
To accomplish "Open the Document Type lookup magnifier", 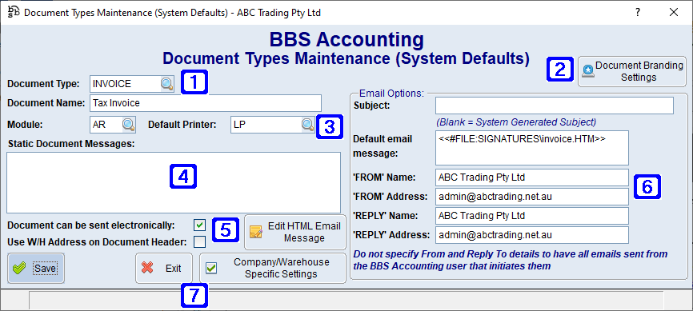I will tap(166, 83).
